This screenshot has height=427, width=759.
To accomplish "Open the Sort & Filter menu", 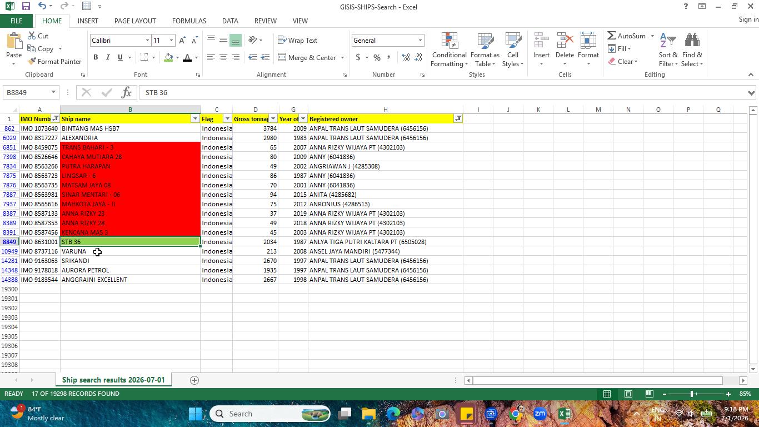I will [x=668, y=50].
